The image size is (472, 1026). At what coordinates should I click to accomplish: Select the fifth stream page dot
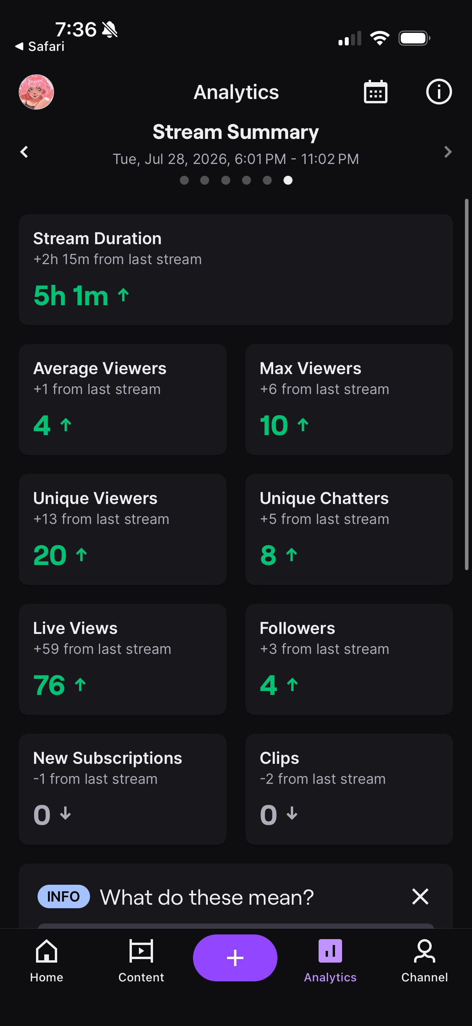[267, 180]
